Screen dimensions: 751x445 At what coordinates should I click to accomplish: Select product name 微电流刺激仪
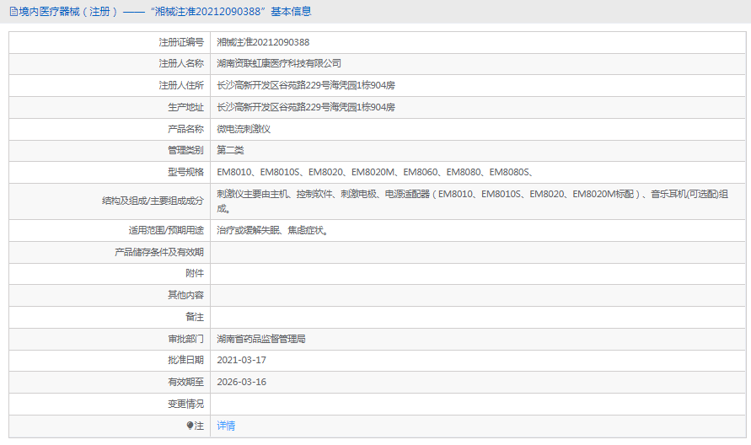click(x=244, y=129)
